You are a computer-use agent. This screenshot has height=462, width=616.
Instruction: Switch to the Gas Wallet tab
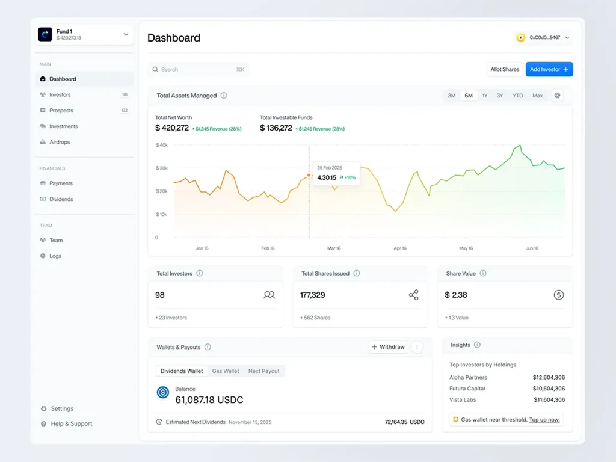coord(226,371)
